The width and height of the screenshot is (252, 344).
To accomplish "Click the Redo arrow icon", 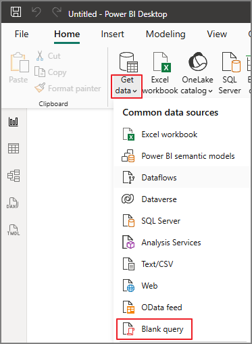I will point(57,11).
